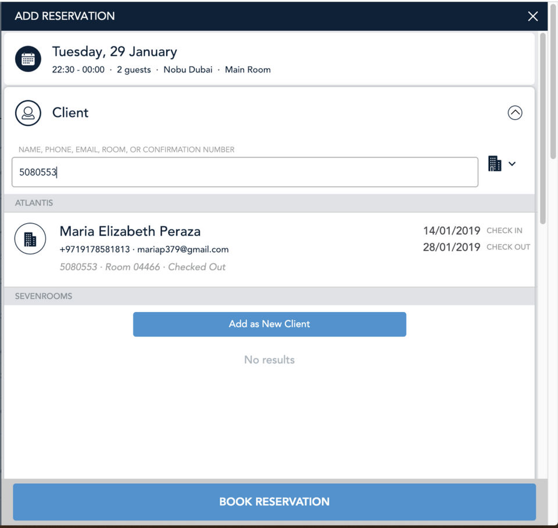Click the Client section title

pos(70,113)
